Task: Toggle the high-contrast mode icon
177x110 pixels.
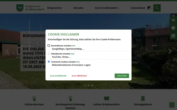Action: pos(149,8)
